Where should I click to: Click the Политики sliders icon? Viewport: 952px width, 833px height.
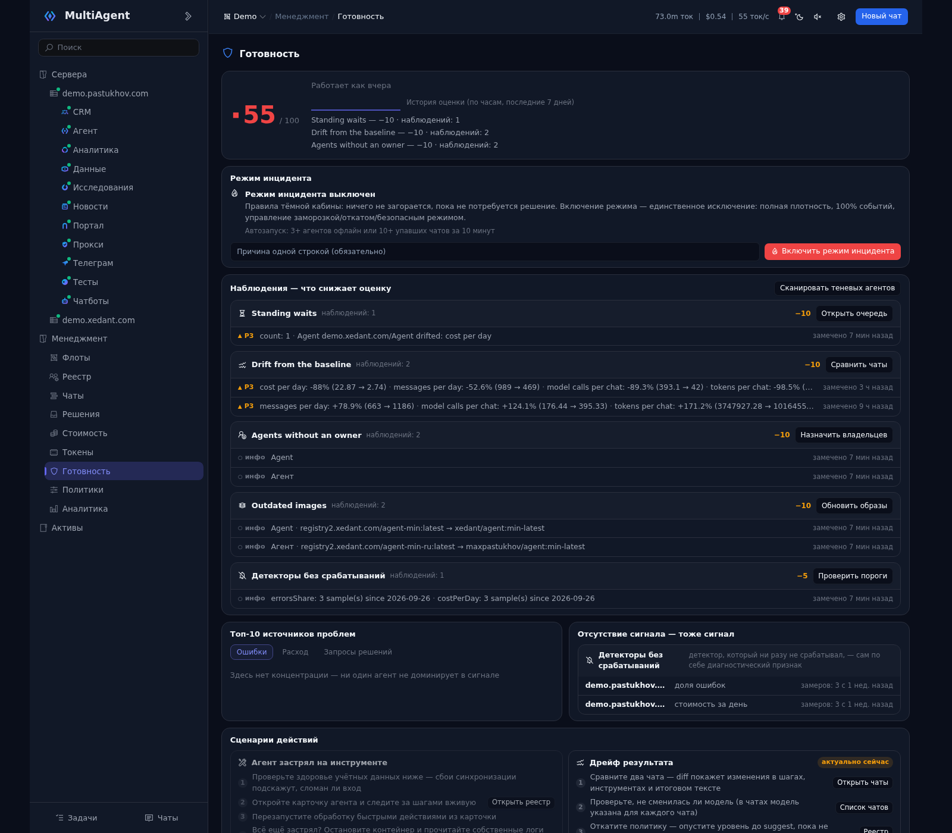pos(54,490)
